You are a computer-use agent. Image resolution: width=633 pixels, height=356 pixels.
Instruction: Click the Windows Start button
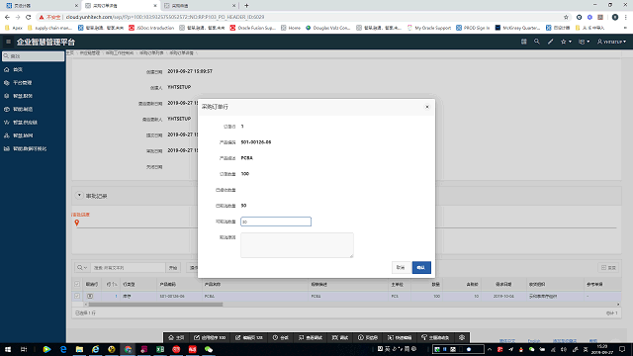tap(8, 349)
